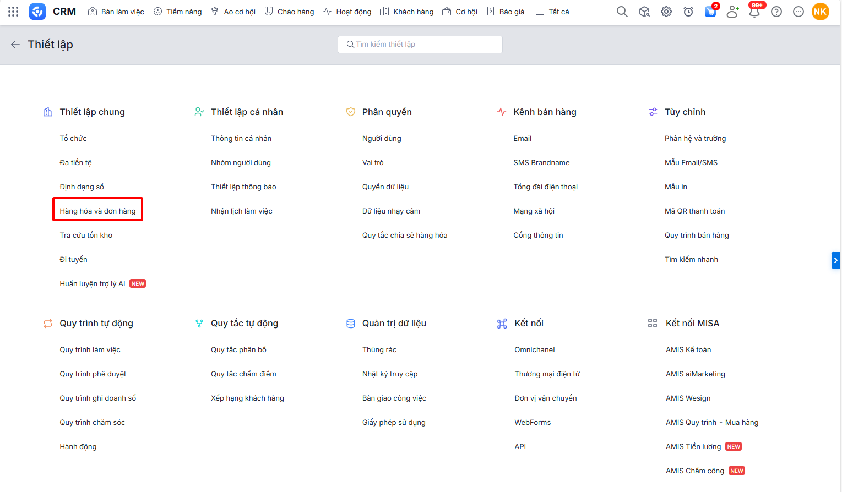Screen dimensions: 842x492
Task: Click the search magnifier icon in header
Action: pos(622,12)
